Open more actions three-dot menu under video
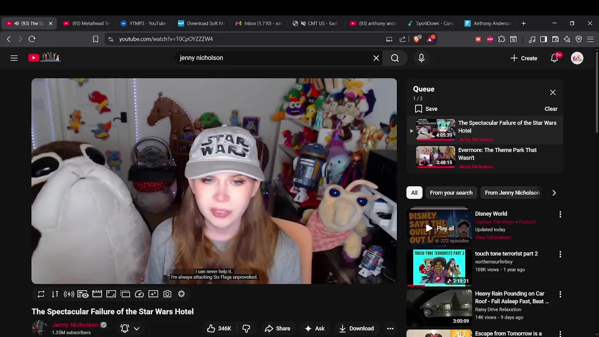This screenshot has width=599, height=337. [390, 329]
